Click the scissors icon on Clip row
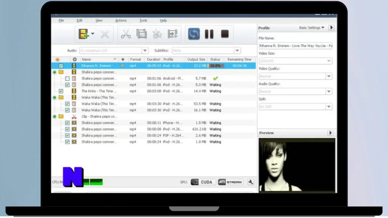The height and width of the screenshot is (218, 388). coord(74,117)
